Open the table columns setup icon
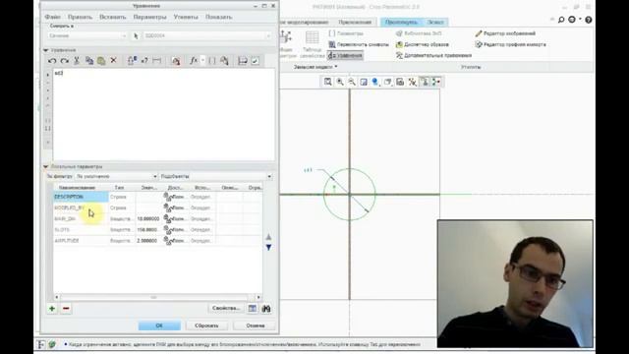 [253, 308]
